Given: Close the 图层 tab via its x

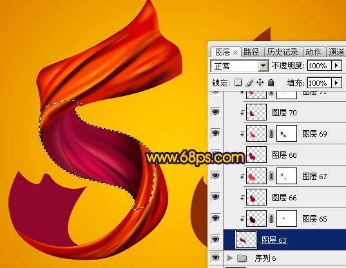Looking at the screenshot, I should click(235, 52).
